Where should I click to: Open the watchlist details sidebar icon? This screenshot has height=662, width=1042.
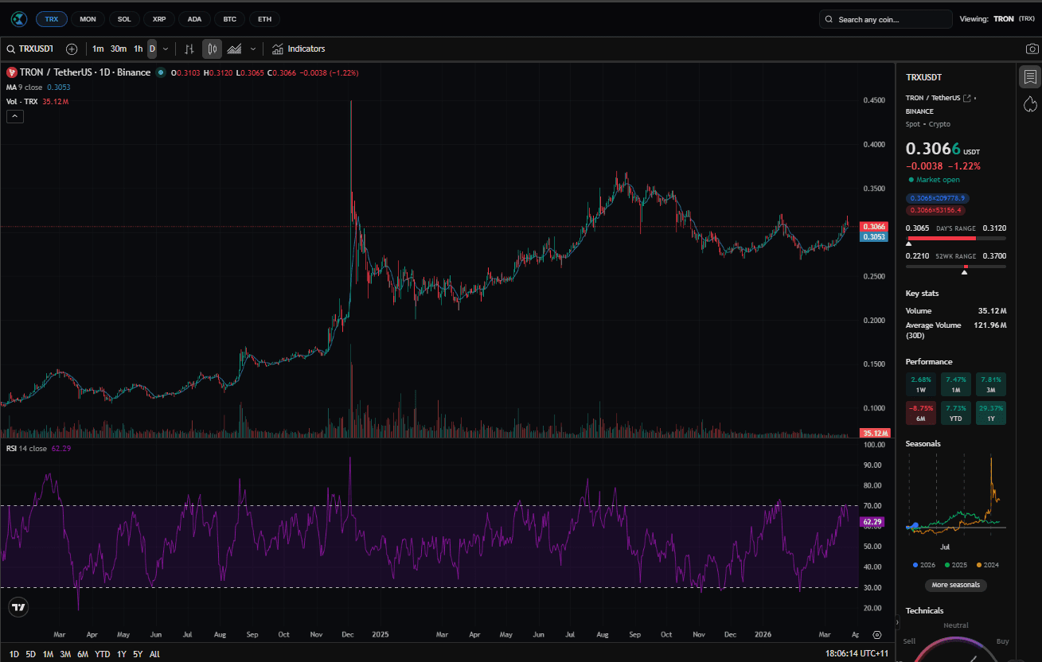tap(1030, 77)
